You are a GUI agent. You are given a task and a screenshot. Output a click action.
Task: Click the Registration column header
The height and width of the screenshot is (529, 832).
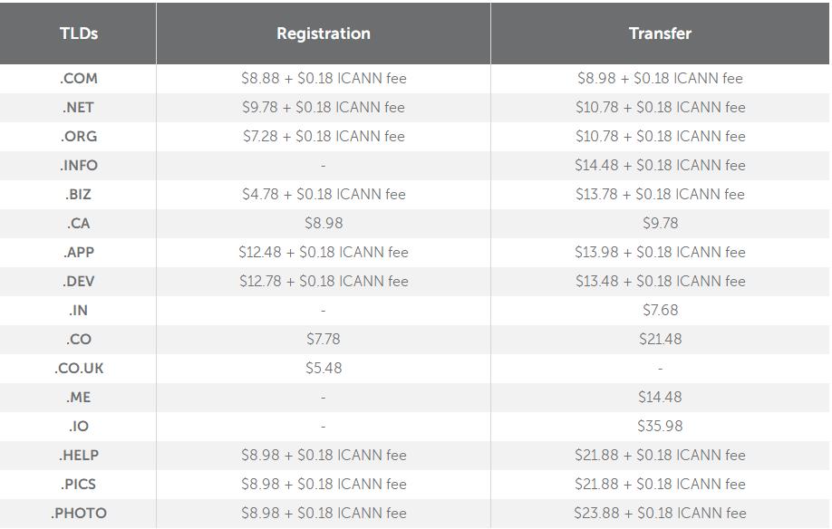click(324, 34)
